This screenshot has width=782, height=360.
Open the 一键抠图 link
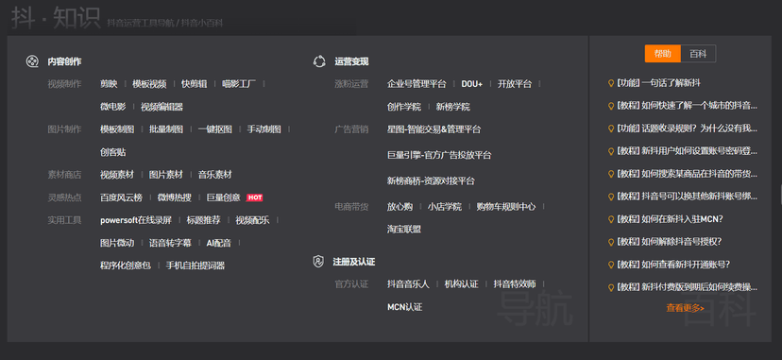click(x=215, y=129)
